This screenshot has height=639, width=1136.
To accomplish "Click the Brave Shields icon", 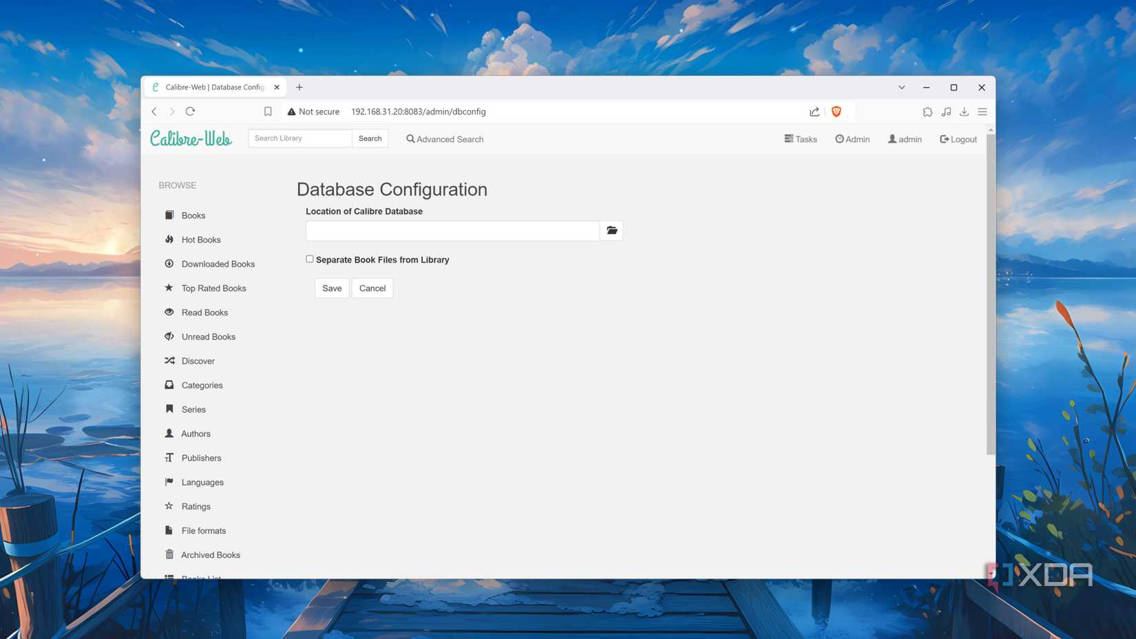I will coord(836,111).
